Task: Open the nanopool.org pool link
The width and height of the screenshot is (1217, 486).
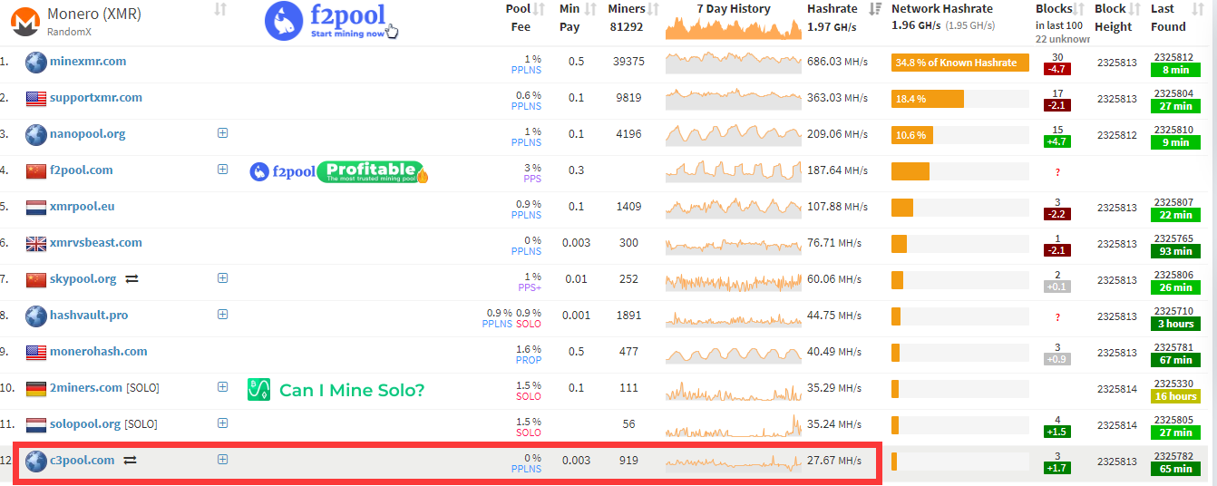Action: (88, 134)
